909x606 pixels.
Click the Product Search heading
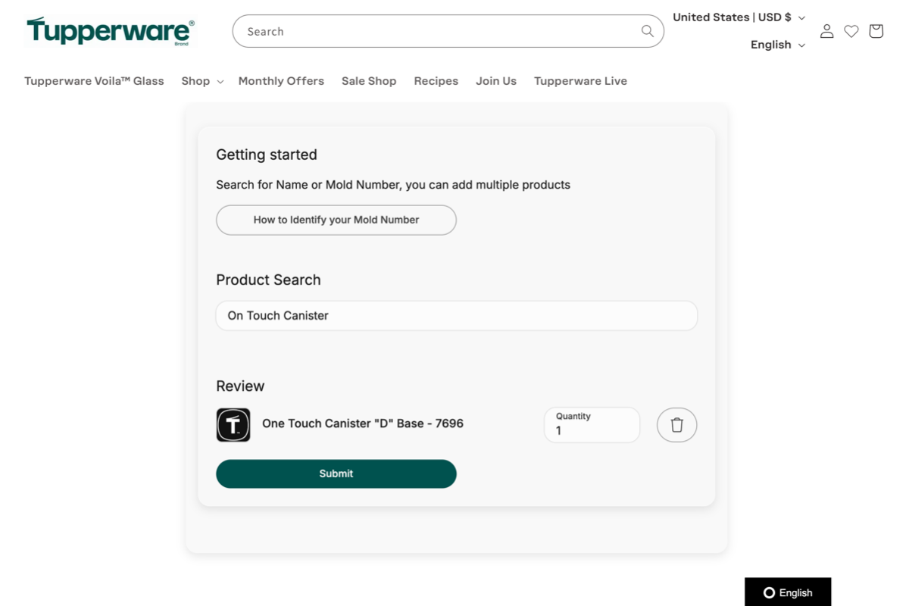[269, 280]
